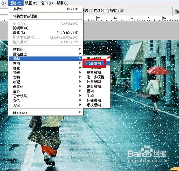Expand the 艺术效果 submenu
Image resolution: width=179 pixels, height=171 pixels.
click(45, 96)
